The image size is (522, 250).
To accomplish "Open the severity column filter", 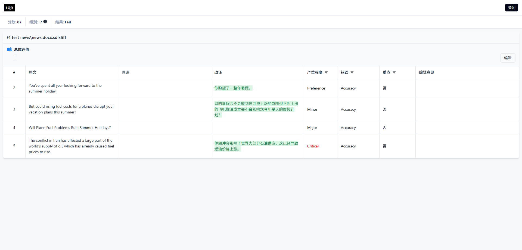I will [326, 72].
